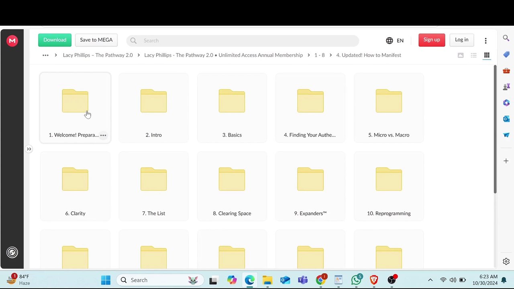The image size is (514, 289).
Task: Expand hidden breadcrumb path ellipsis
Action: click(45, 55)
